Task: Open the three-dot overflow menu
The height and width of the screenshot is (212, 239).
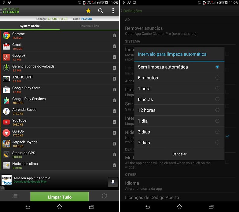Action: click(113, 11)
